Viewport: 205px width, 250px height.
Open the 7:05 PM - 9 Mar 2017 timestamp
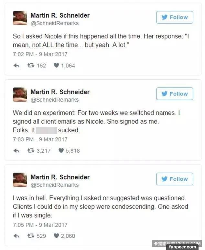40,225
